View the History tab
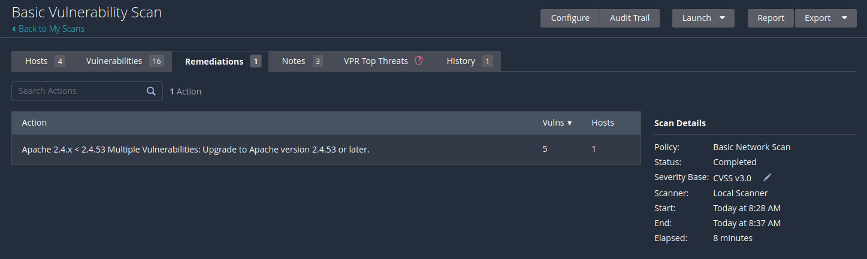This screenshot has height=259, width=867. [x=469, y=61]
